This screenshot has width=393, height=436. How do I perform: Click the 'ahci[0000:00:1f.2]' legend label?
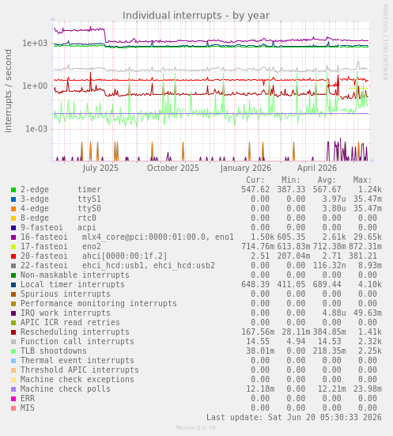pos(125,256)
